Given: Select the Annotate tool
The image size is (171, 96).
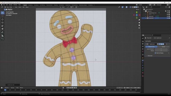Looking at the screenshot, I should pyautogui.click(x=2, y=32).
